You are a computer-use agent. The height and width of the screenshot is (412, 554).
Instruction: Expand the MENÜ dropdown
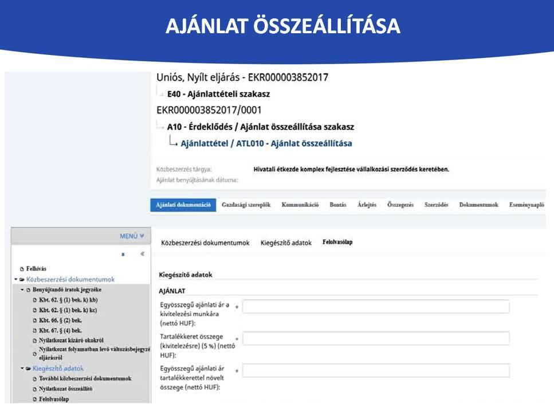point(132,236)
